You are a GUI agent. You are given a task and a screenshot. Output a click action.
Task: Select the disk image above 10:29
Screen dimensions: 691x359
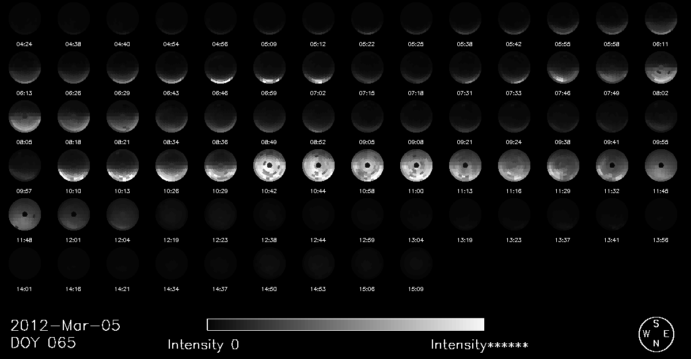tap(221, 166)
